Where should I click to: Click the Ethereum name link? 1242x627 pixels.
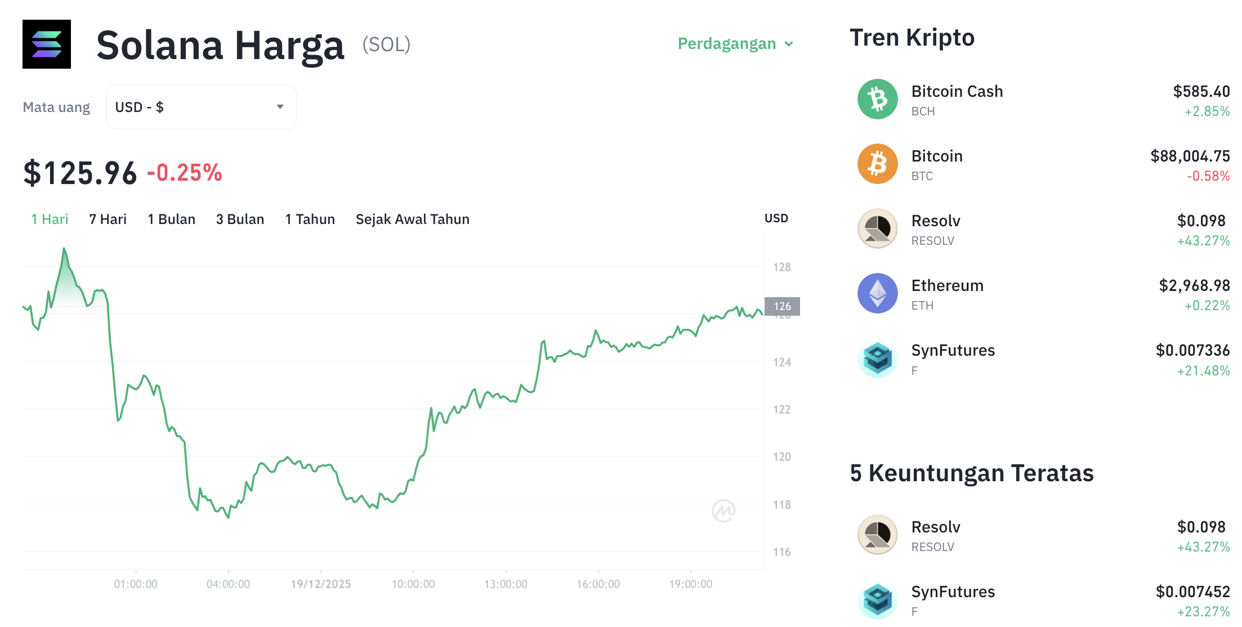click(948, 285)
